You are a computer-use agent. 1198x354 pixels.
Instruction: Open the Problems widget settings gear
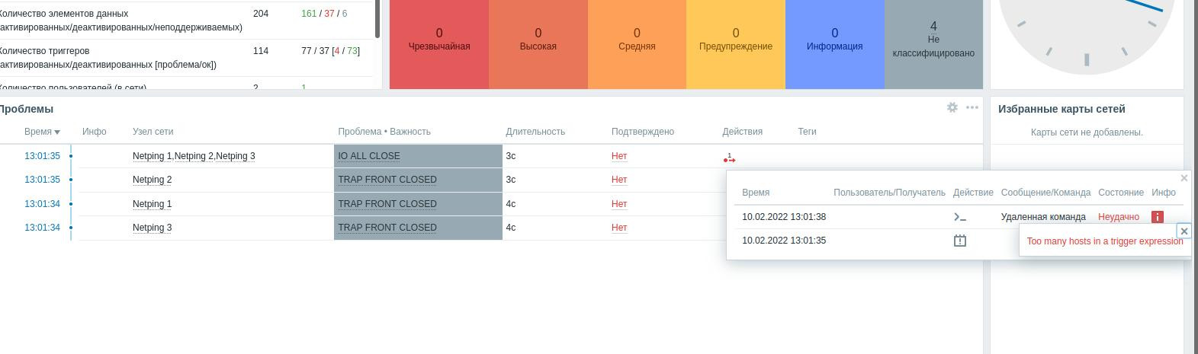pyautogui.click(x=952, y=108)
